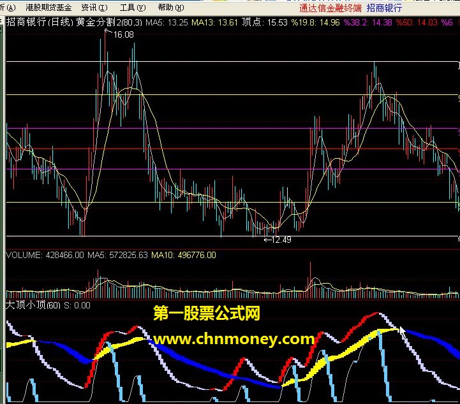Click the volume MA5: 572825.63 value
This screenshot has width=460, height=404.
pyautogui.click(x=117, y=255)
